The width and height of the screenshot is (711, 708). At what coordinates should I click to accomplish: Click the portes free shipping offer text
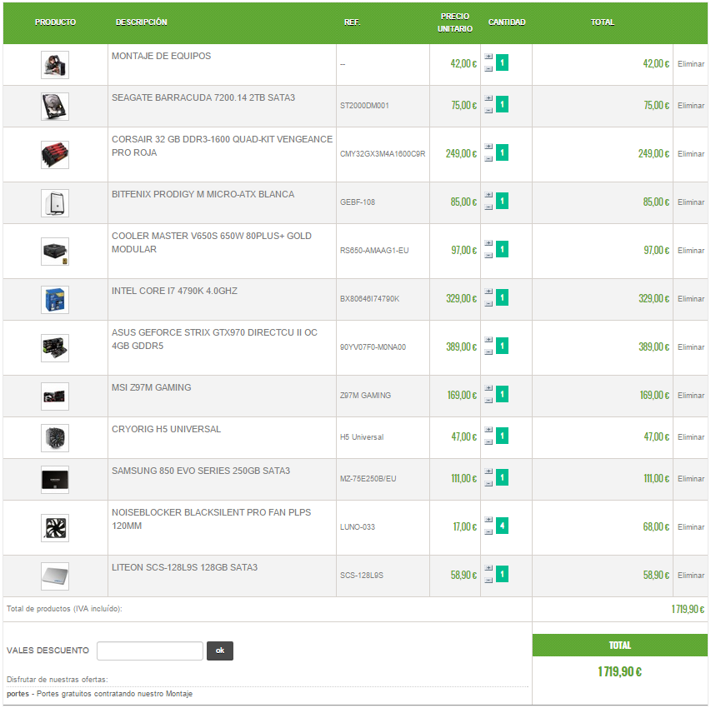(100, 694)
